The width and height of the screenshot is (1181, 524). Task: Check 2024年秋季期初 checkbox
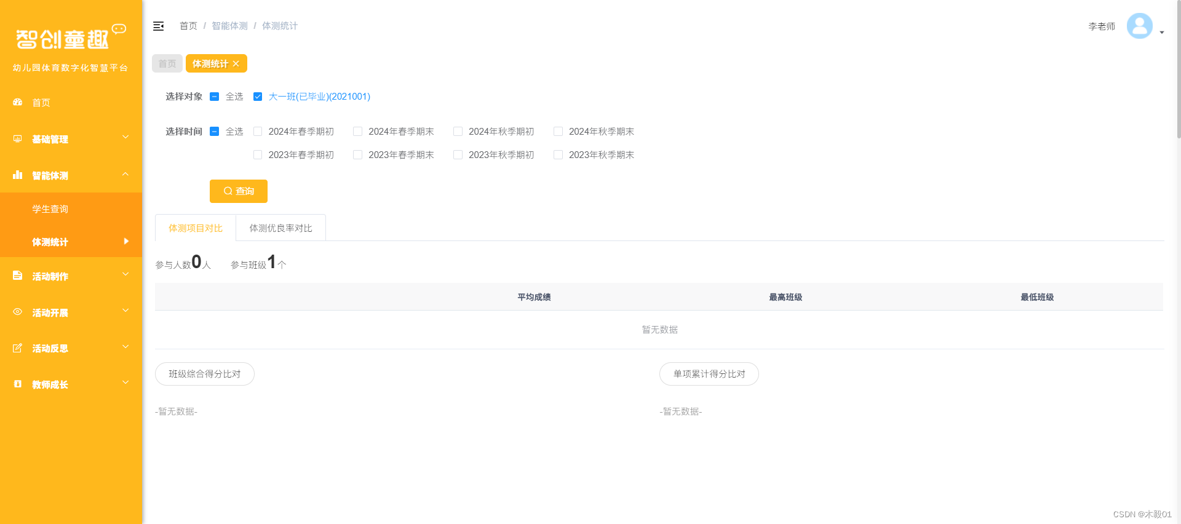(458, 132)
